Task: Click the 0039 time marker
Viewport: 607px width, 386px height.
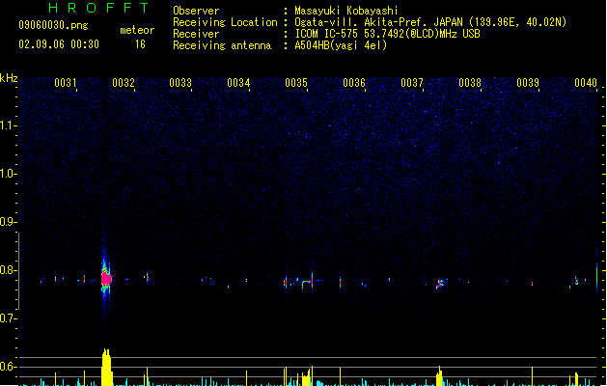Action: (528, 83)
